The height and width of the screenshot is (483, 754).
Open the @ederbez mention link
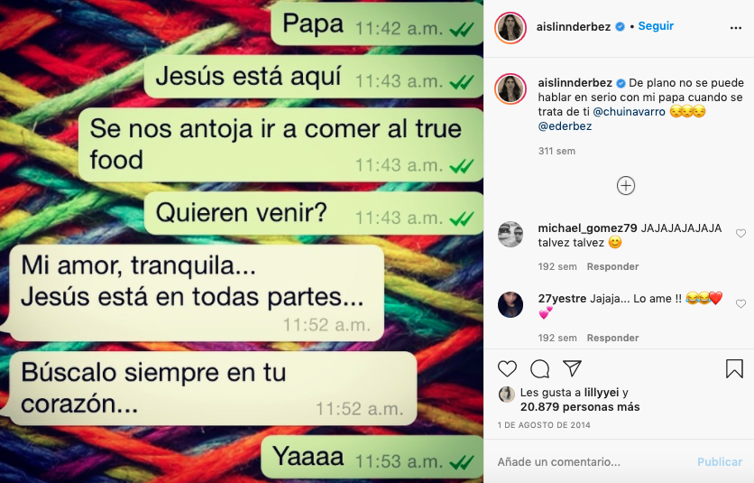click(565, 126)
